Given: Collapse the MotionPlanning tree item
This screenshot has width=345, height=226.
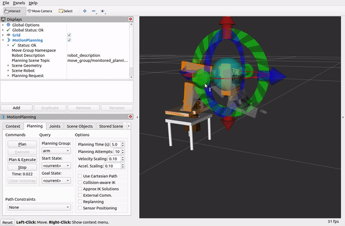Looking at the screenshot, I should pyautogui.click(x=3, y=40).
